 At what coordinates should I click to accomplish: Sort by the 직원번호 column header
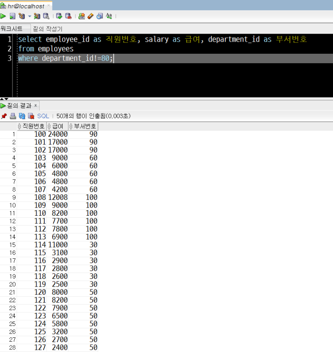pyautogui.click(x=31, y=126)
